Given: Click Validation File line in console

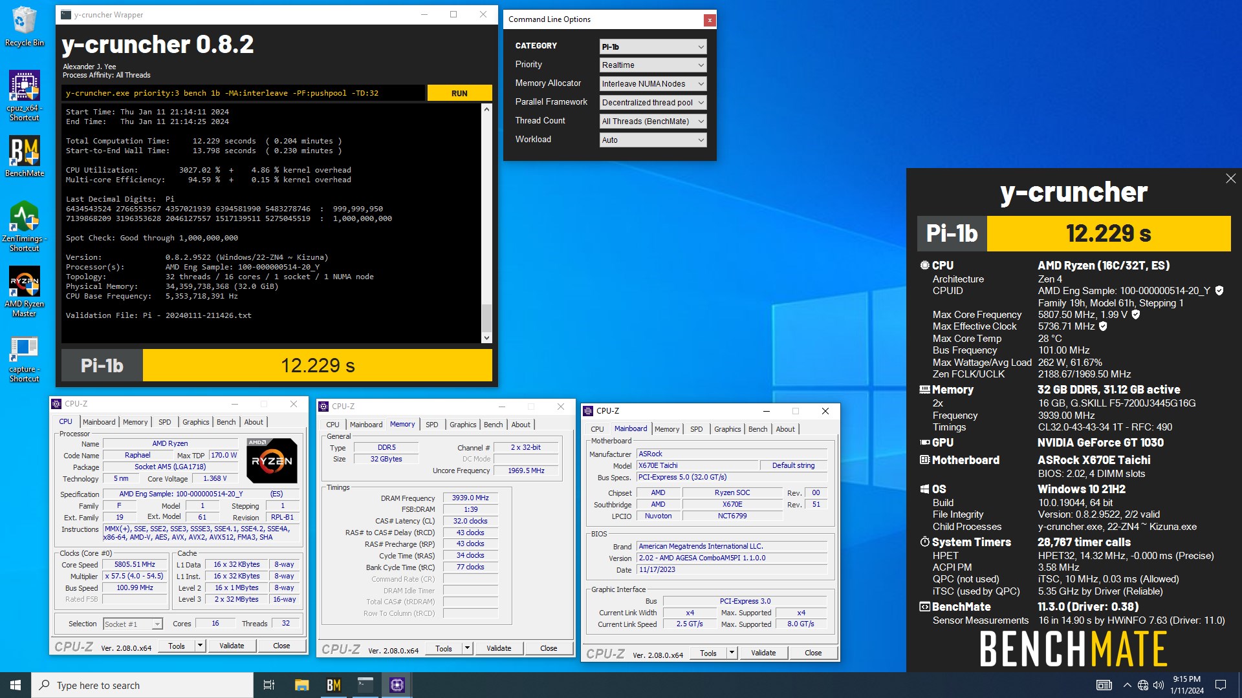Looking at the screenshot, I should click(x=158, y=315).
